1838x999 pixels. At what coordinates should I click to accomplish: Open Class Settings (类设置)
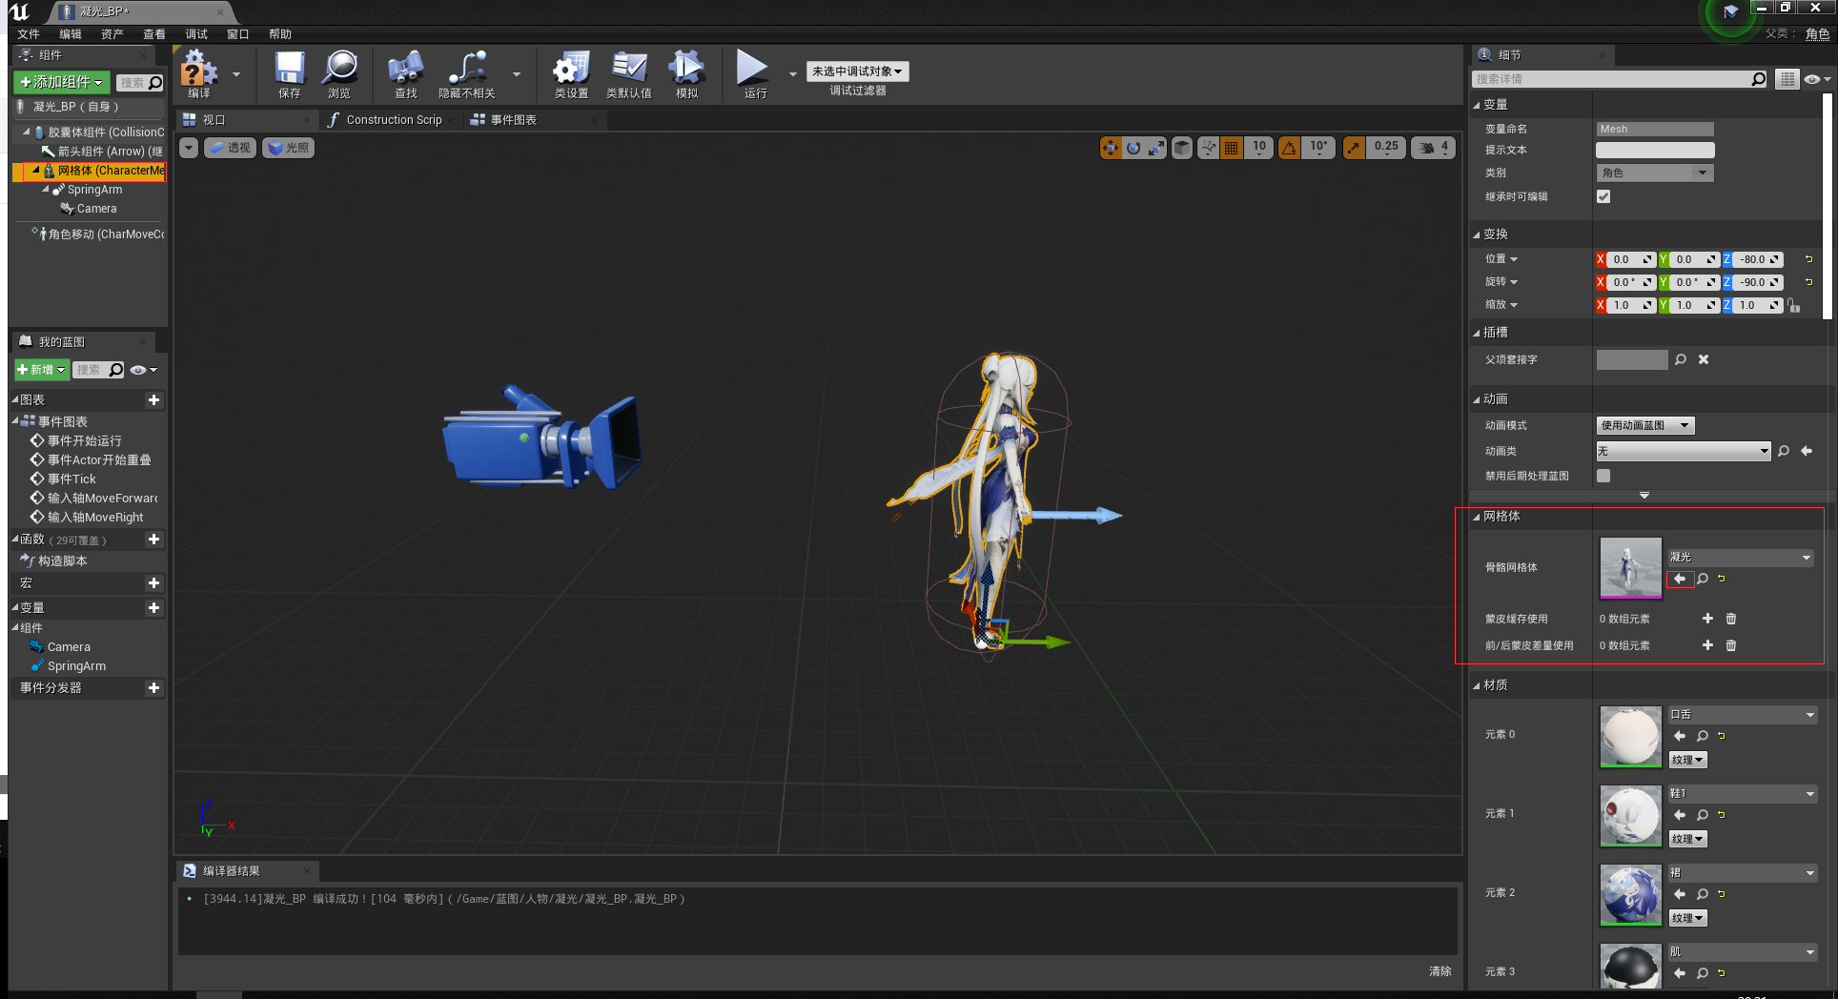coord(571,74)
